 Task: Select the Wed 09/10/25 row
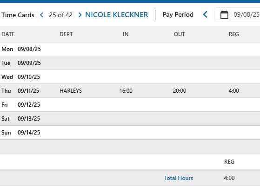coord(130,77)
